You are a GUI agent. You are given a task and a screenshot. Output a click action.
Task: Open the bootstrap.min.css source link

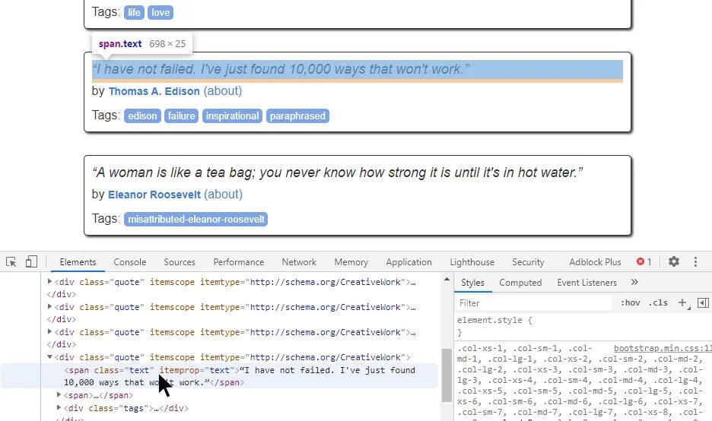663,348
